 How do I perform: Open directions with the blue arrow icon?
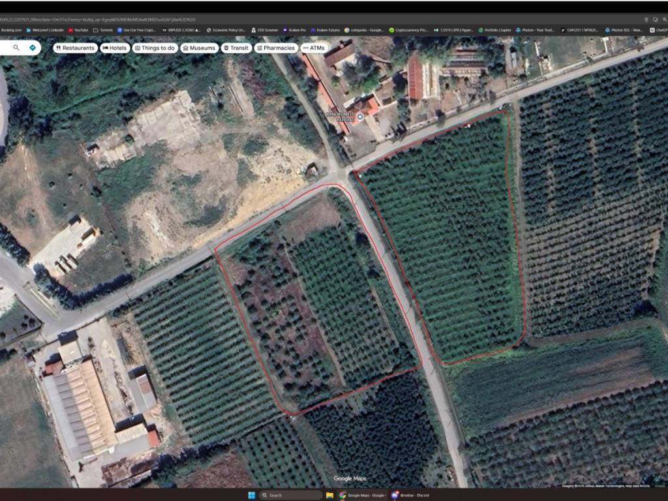click(32, 48)
